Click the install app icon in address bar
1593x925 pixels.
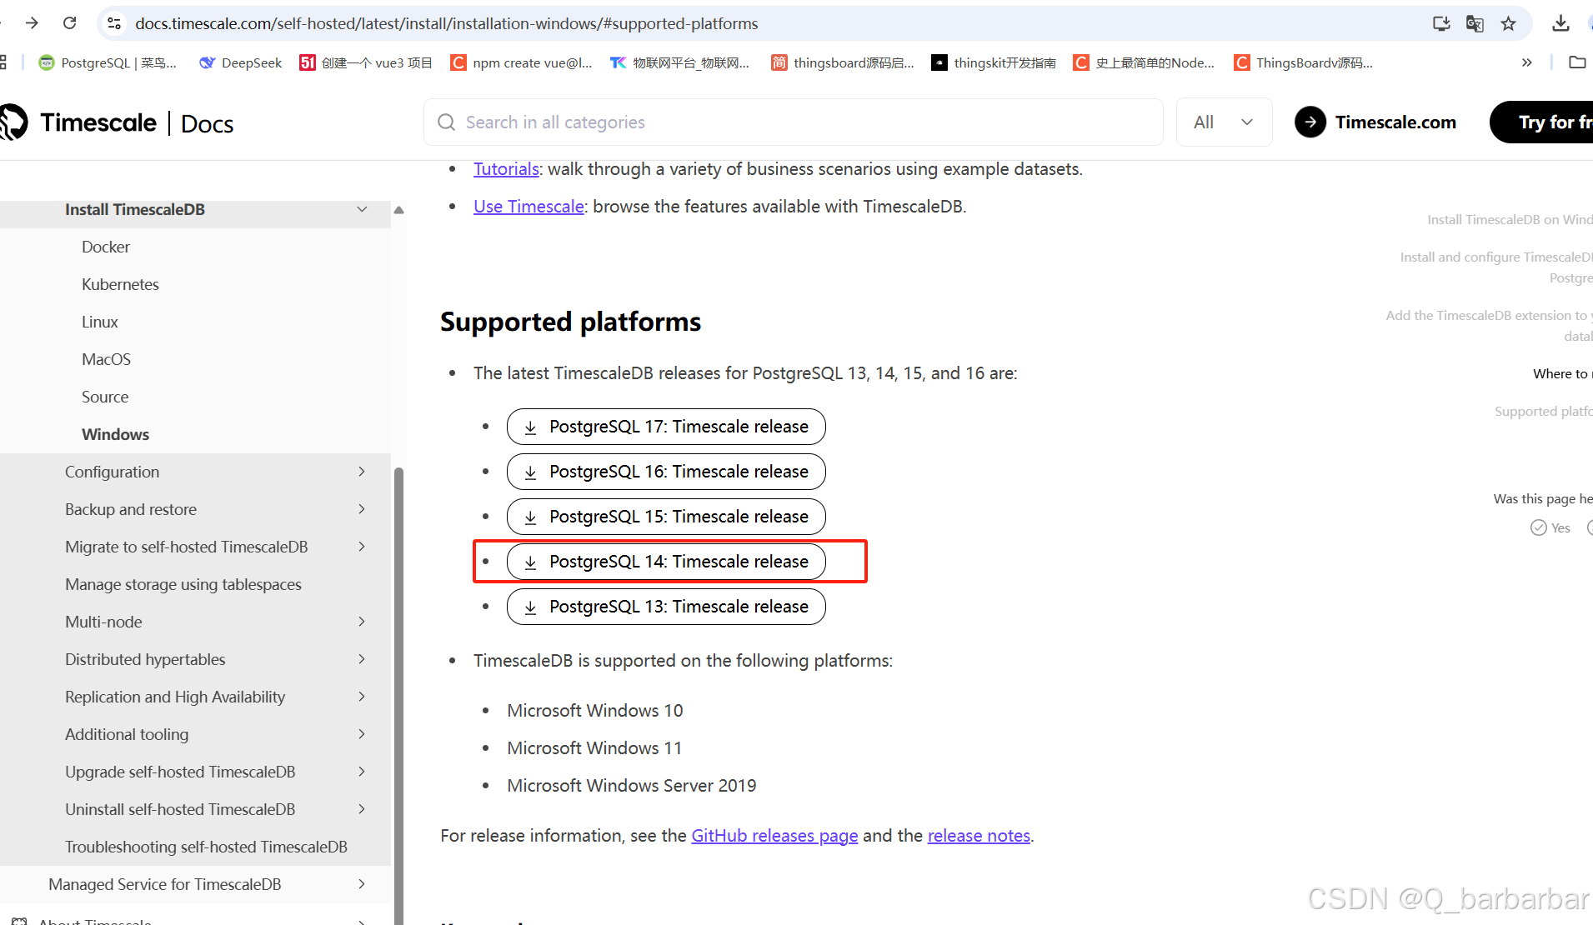1441,23
